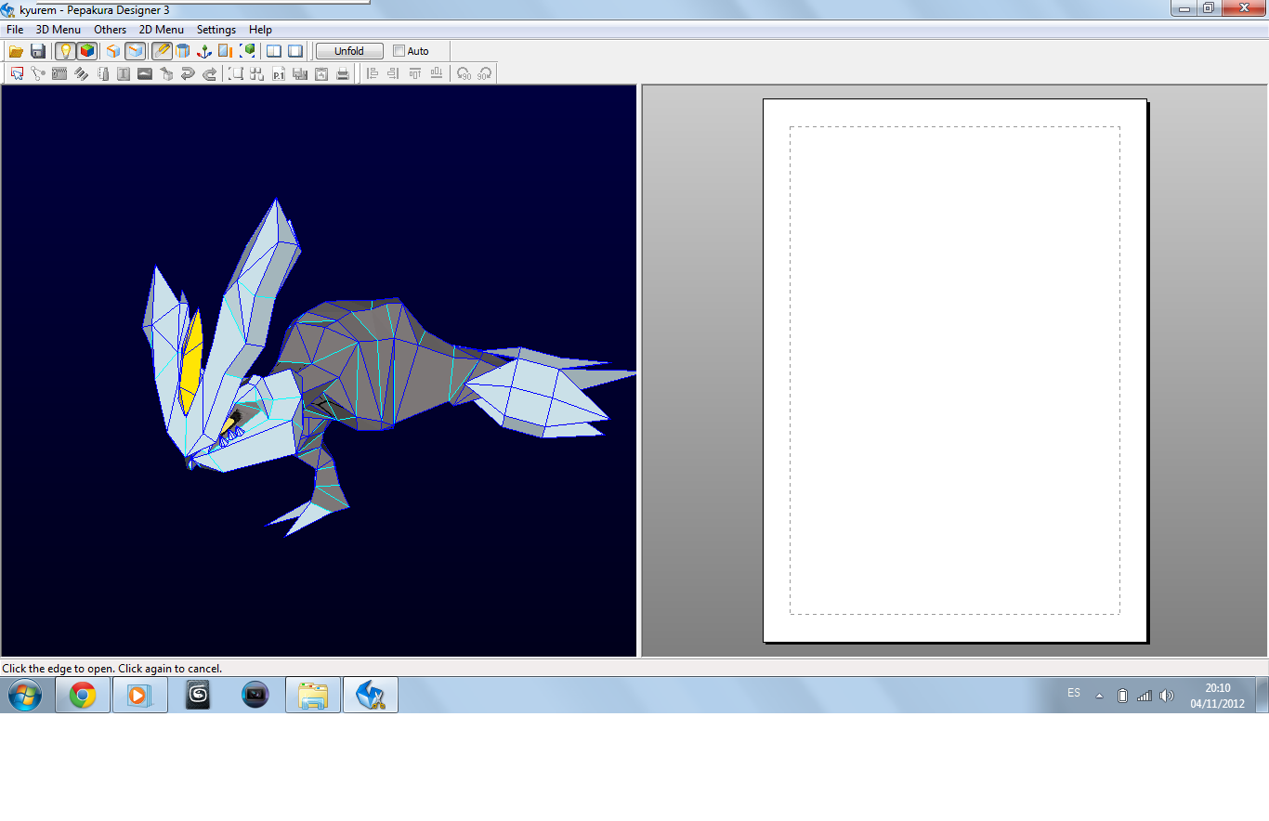Click the orange cube face display icon
This screenshot has height=821, width=1269.
click(113, 51)
